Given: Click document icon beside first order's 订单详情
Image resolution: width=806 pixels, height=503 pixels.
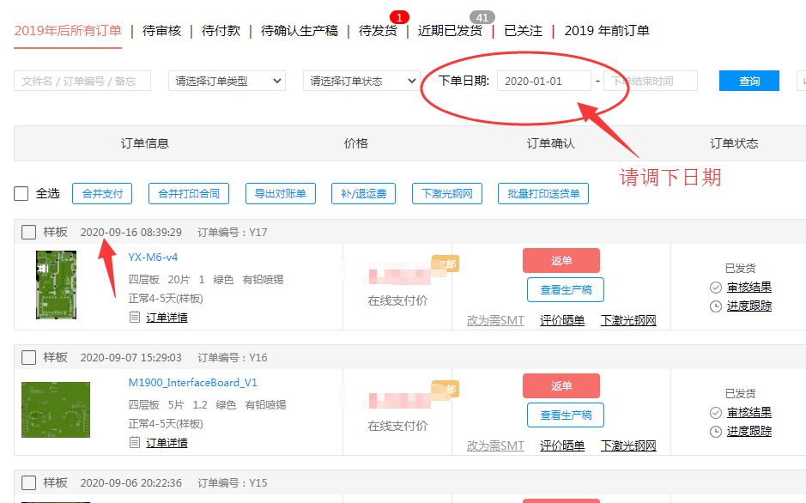Looking at the screenshot, I should 134,318.
